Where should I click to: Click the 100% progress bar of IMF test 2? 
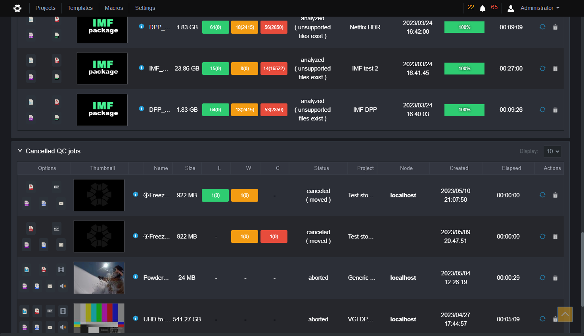[x=464, y=69]
